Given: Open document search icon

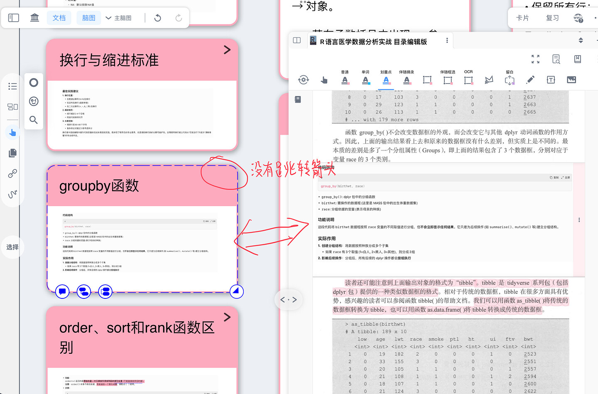Looking at the screenshot, I should tap(556, 59).
